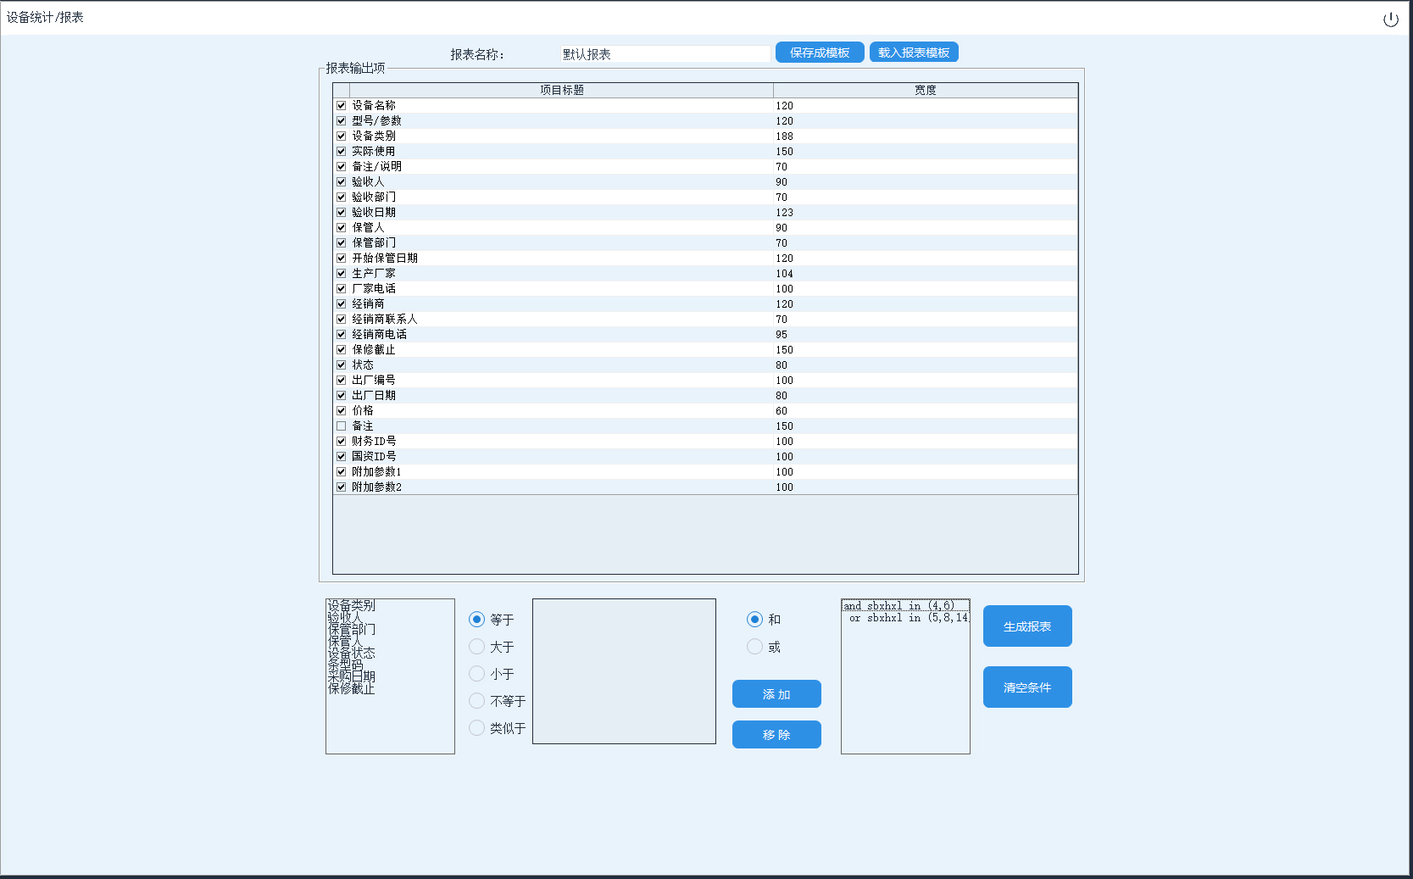Uncheck the 设备名称 checkbox
The height and width of the screenshot is (879, 1413).
[x=342, y=106]
